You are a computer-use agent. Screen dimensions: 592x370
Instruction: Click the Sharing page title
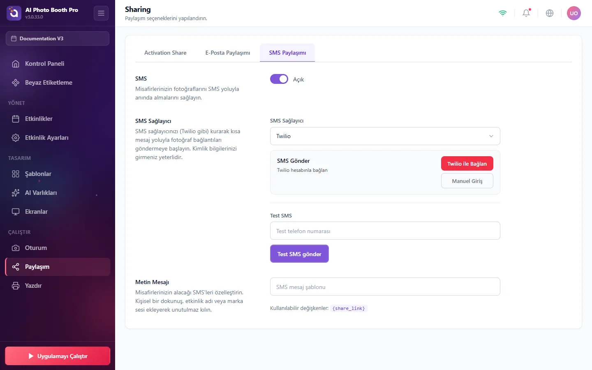(138, 9)
